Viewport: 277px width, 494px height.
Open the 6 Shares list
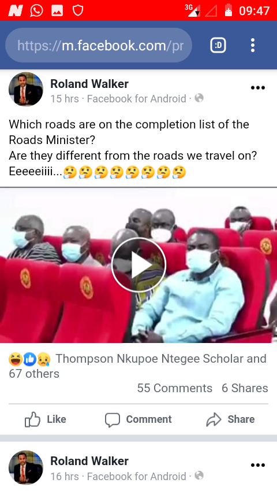tap(245, 388)
